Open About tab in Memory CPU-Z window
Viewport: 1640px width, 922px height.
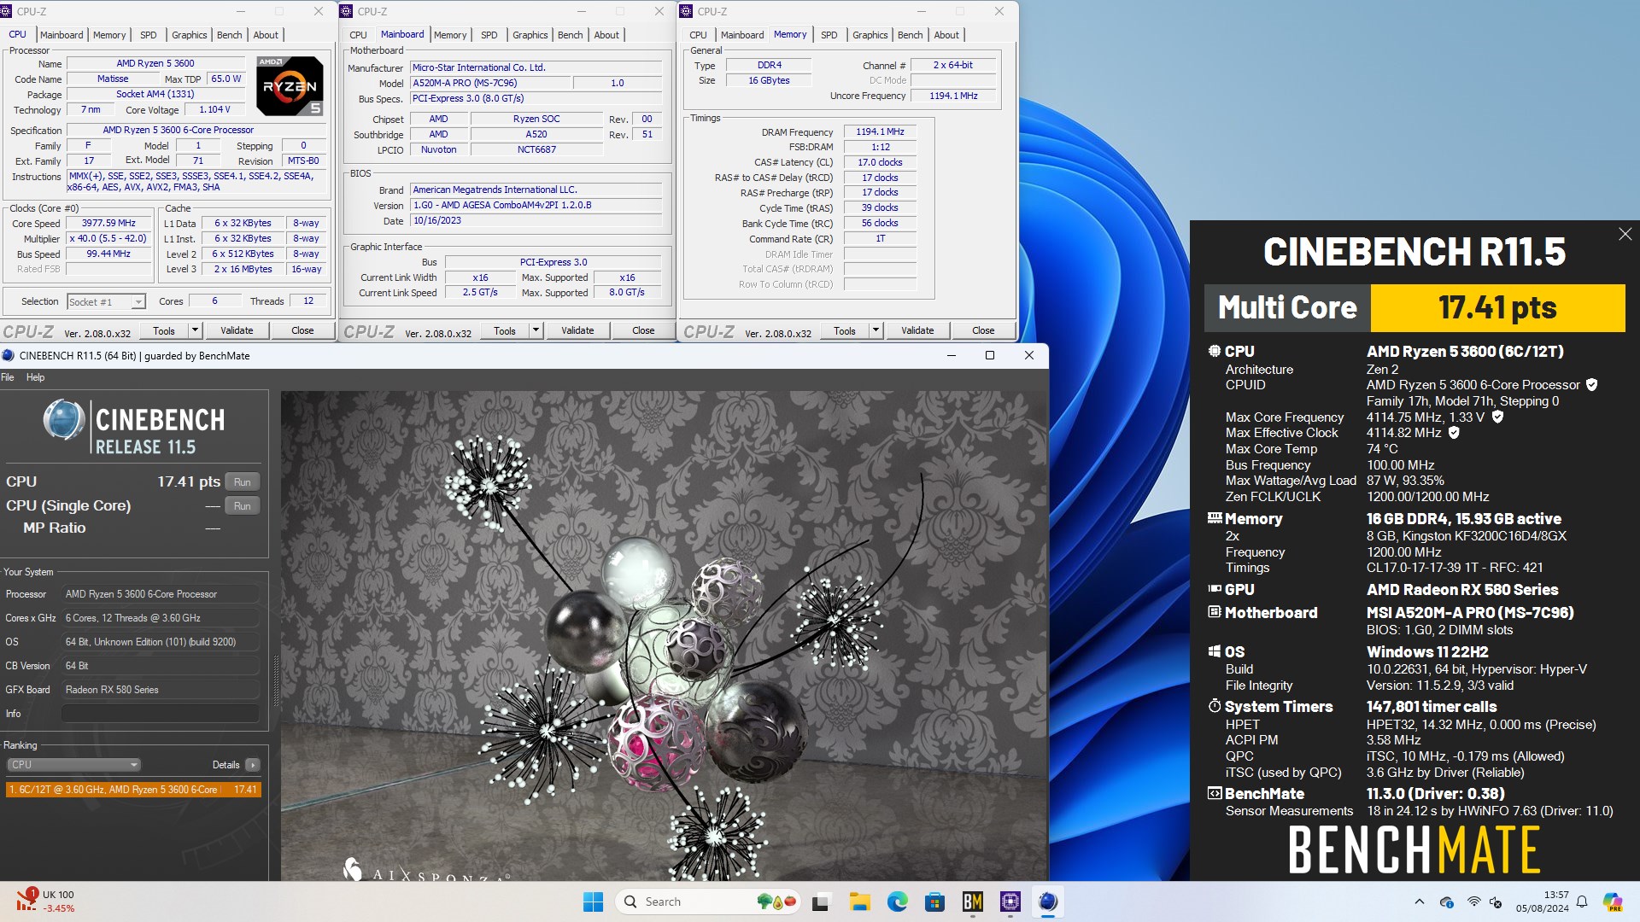coord(946,35)
